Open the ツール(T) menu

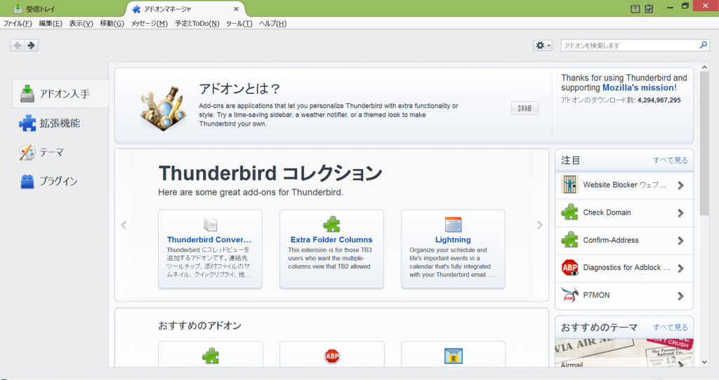pos(239,23)
